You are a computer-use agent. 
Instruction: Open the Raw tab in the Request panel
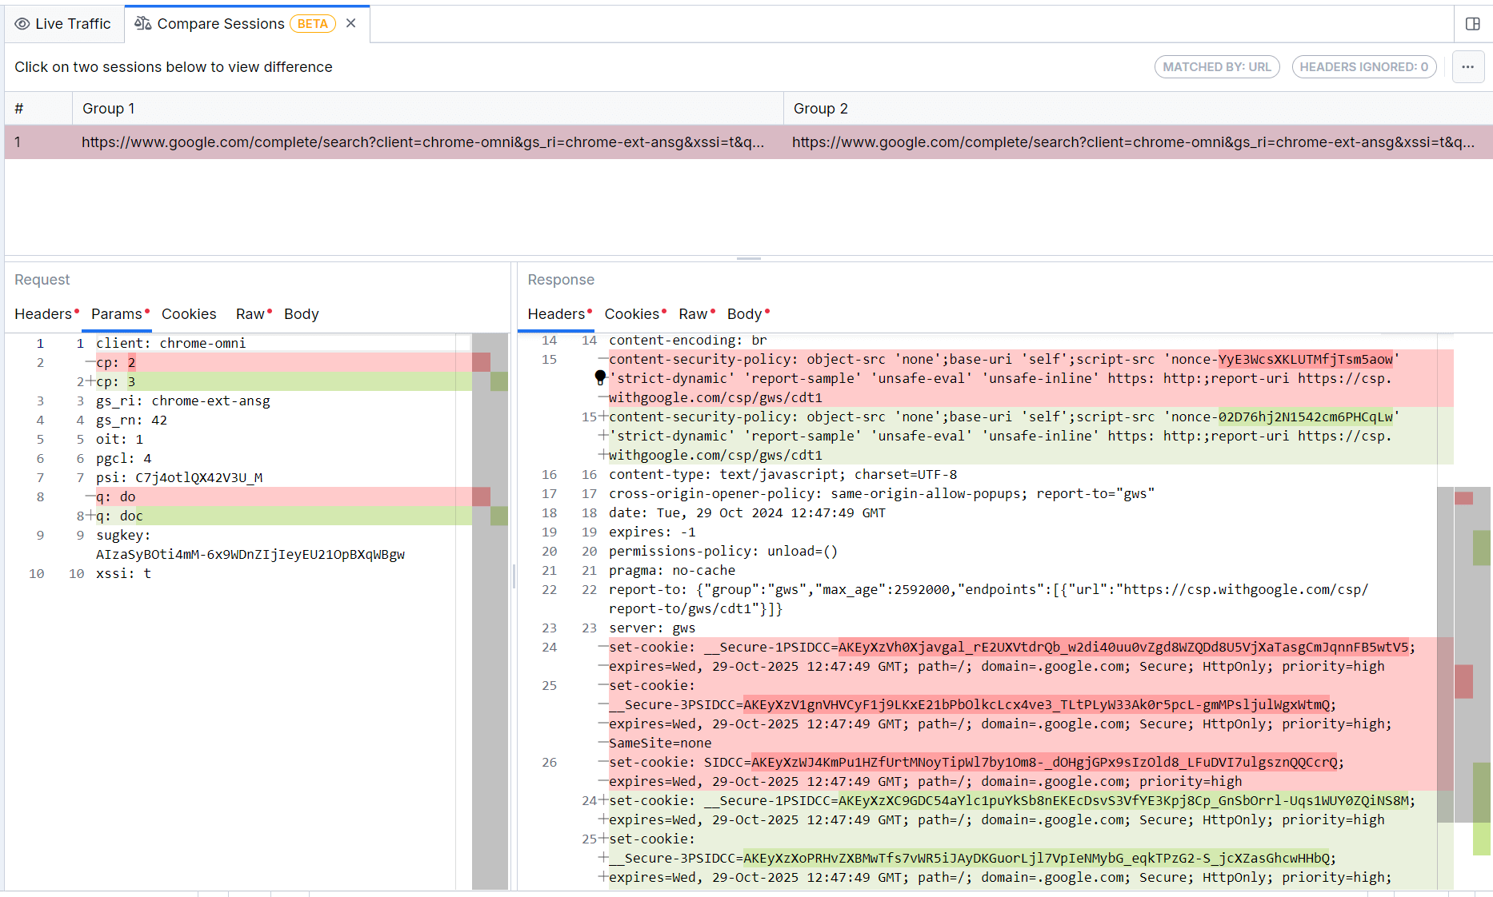(x=249, y=313)
